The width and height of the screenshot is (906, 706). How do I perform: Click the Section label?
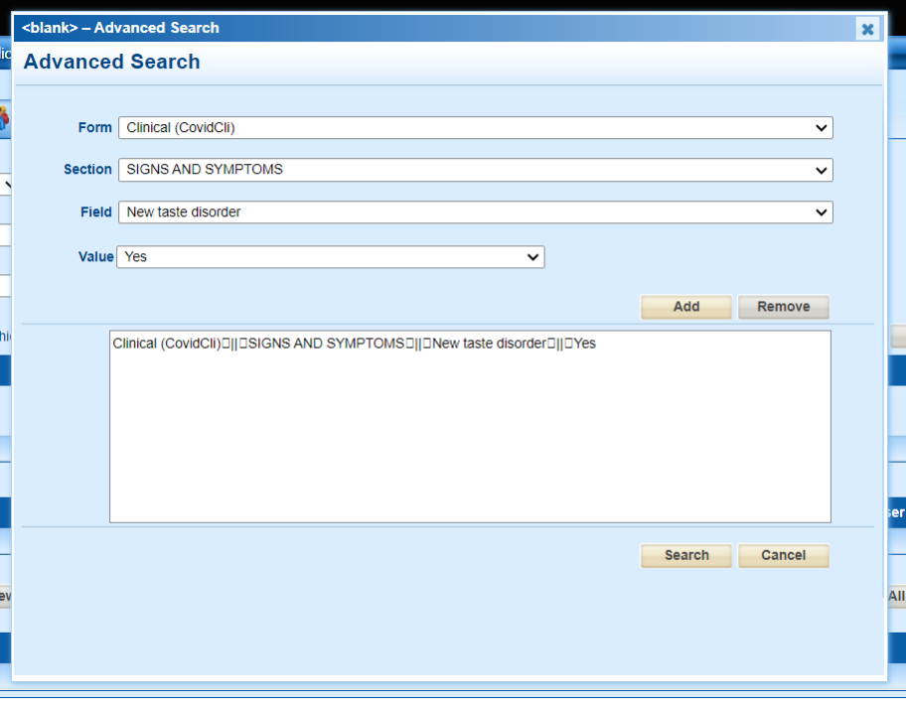(x=87, y=169)
